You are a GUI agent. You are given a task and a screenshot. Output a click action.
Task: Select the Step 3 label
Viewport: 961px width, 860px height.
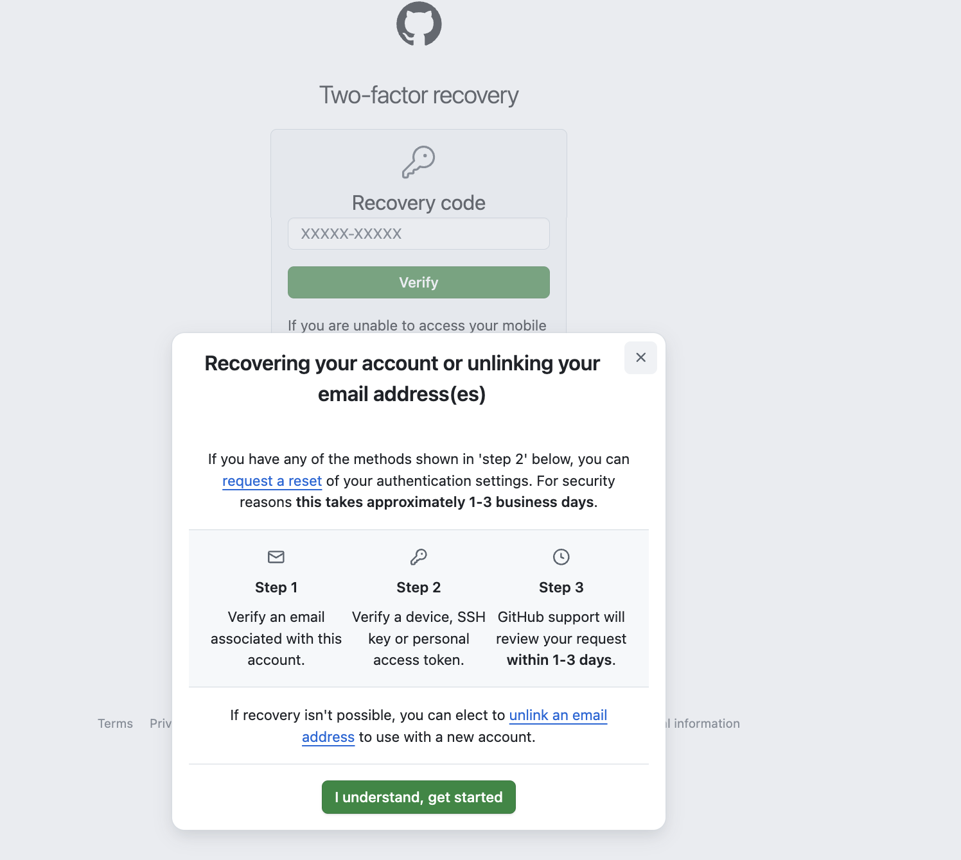(x=561, y=587)
